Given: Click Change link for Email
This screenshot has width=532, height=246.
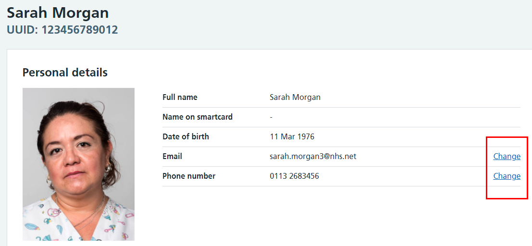Looking at the screenshot, I should click(507, 157).
